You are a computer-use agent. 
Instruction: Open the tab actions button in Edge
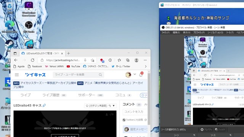pos(15,53)
